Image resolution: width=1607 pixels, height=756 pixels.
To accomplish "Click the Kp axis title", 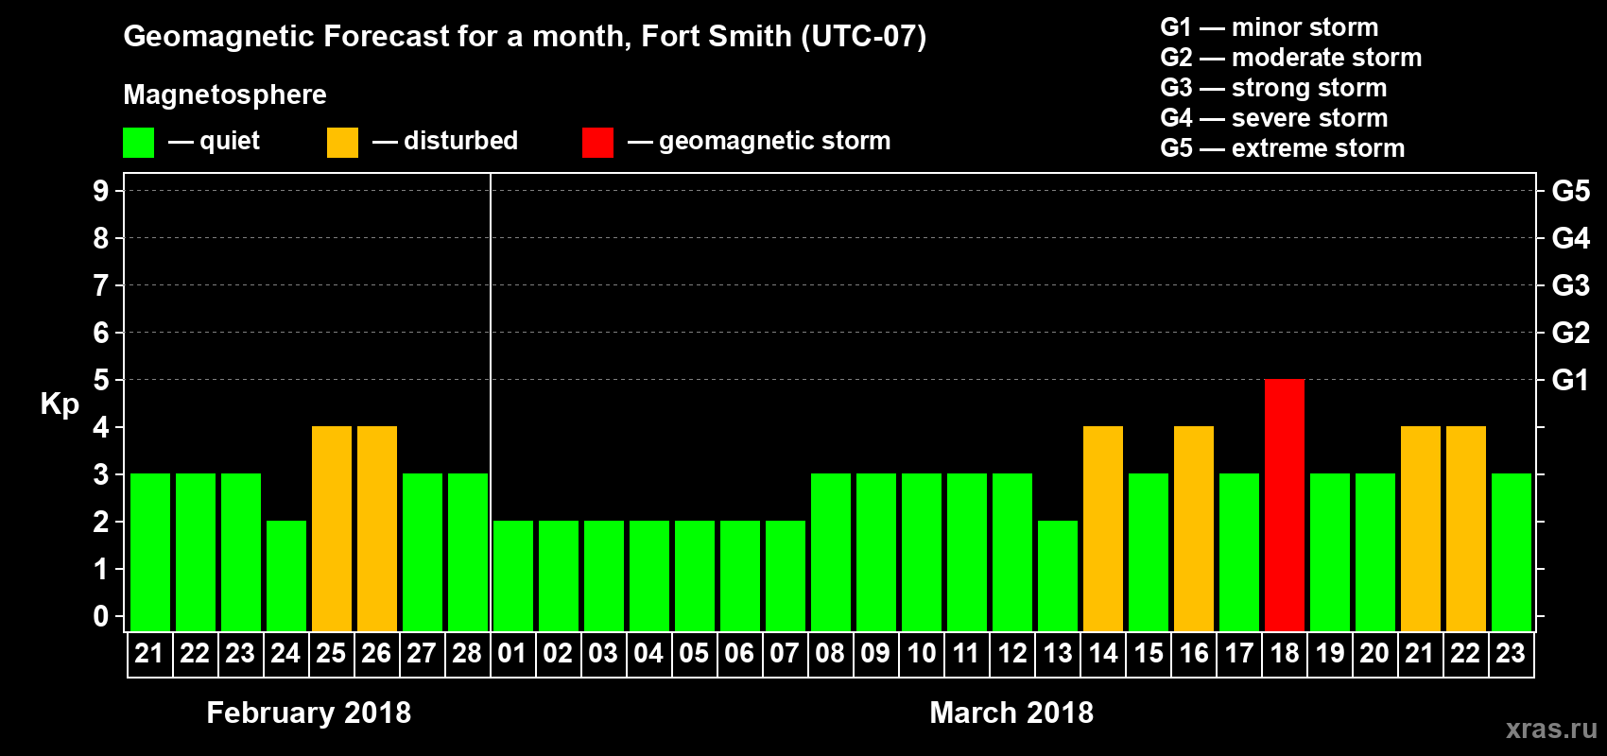I will point(60,404).
